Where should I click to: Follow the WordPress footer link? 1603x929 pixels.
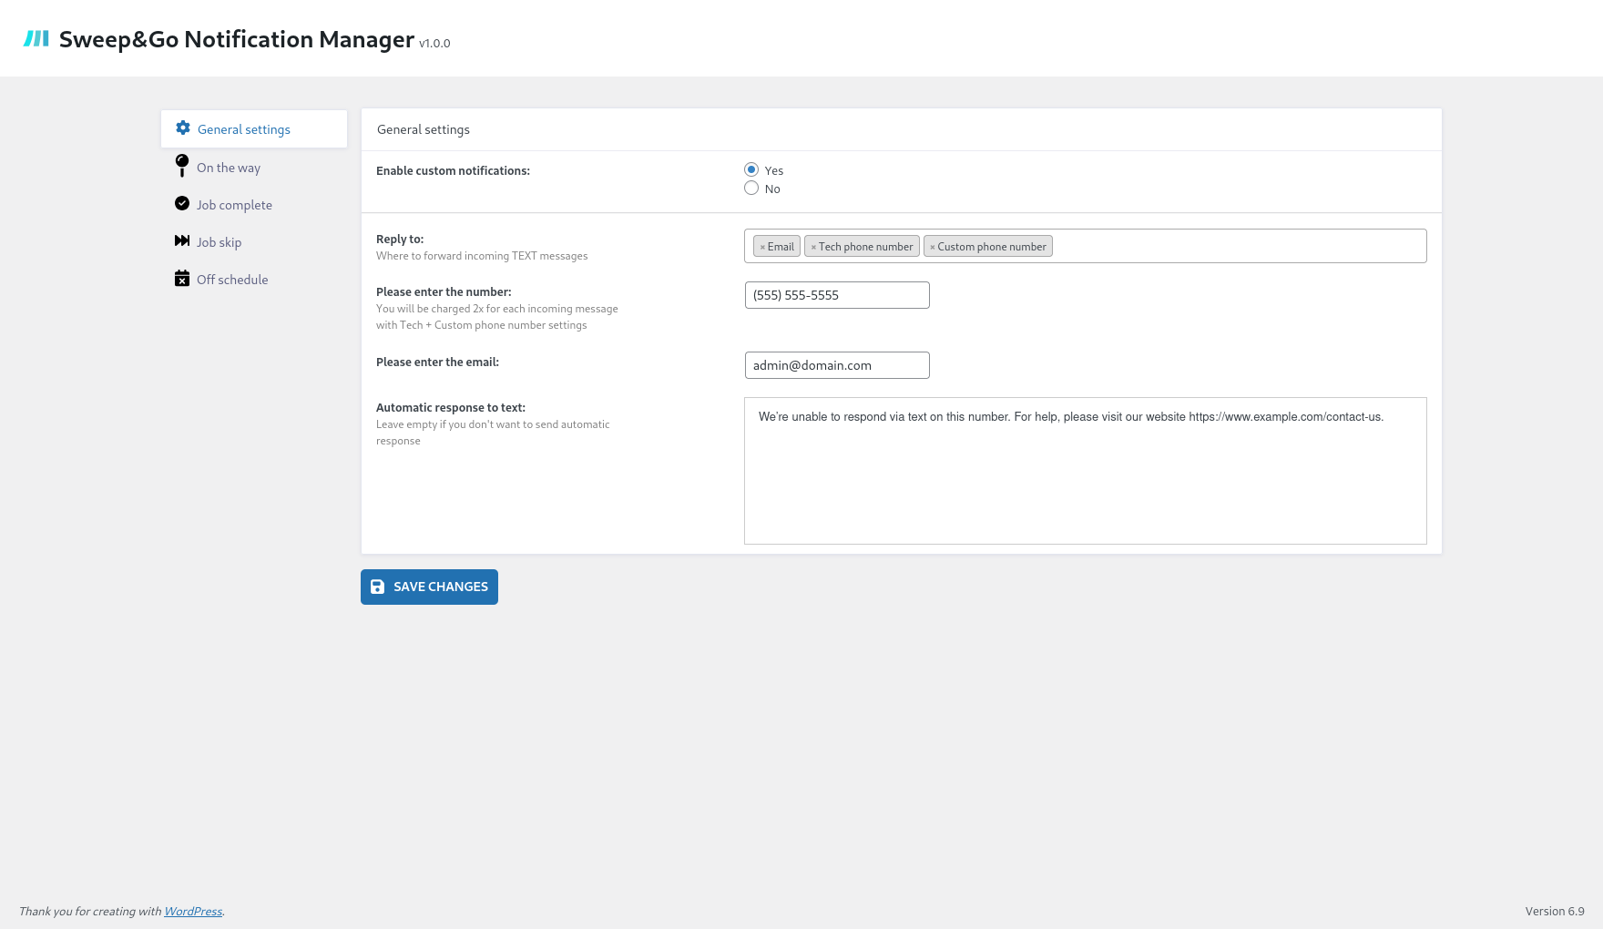193,912
